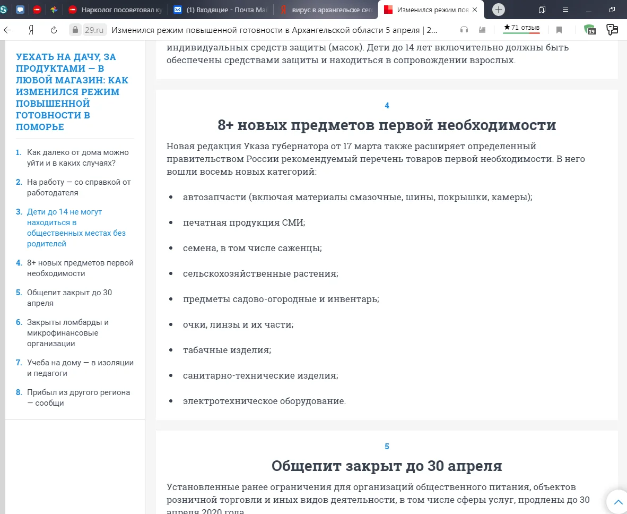
Task: Switch to вирус в архангельске tab
Action: pyautogui.click(x=326, y=10)
